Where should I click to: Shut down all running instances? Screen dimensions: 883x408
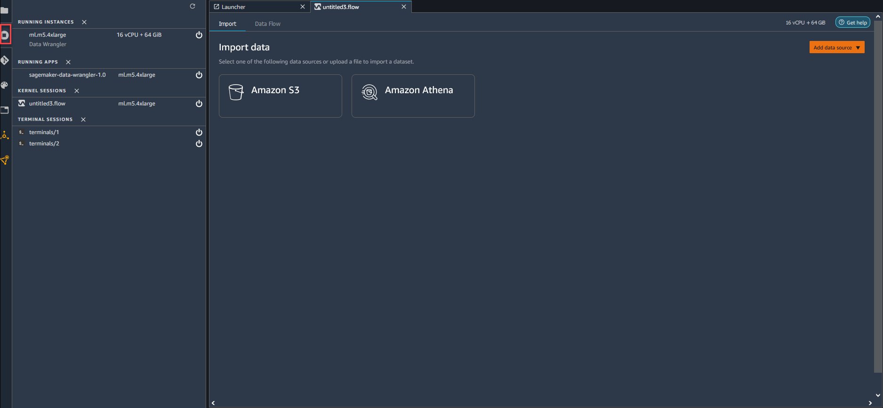coord(84,22)
